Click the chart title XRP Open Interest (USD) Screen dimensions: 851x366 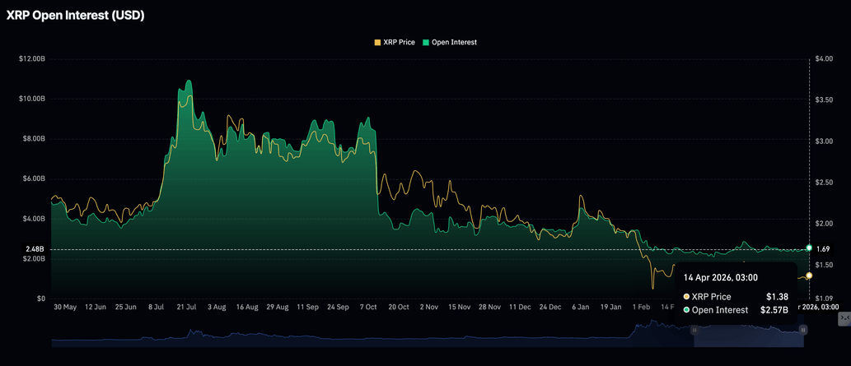76,16
